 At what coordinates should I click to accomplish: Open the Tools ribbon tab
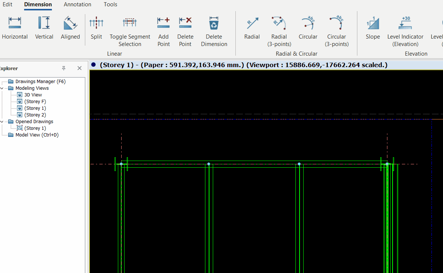[x=110, y=4]
